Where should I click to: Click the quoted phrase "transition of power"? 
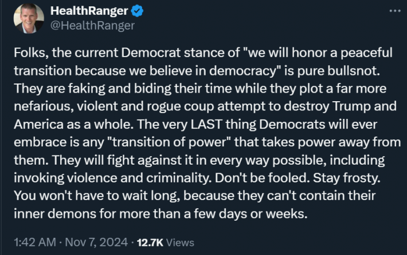pos(169,142)
